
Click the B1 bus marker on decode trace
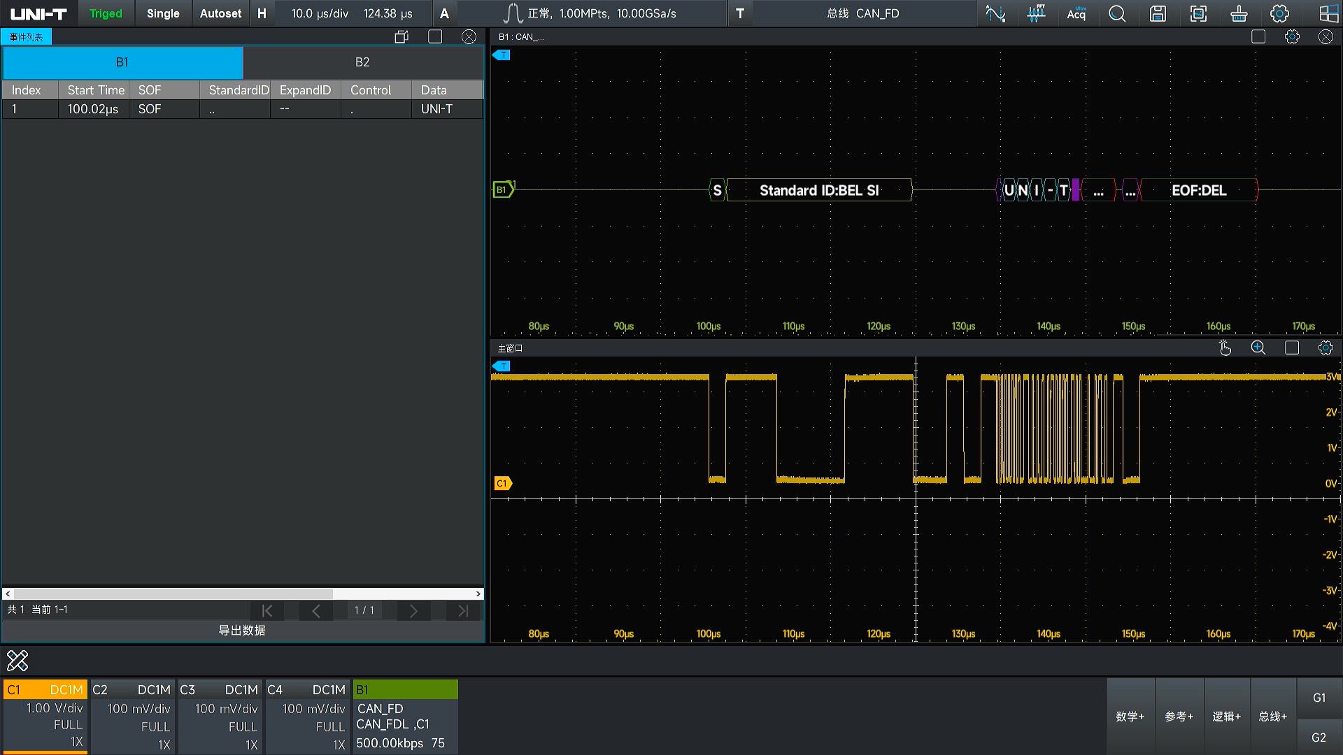(x=504, y=189)
